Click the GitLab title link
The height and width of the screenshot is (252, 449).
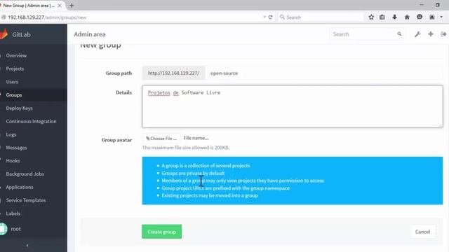(x=21, y=34)
